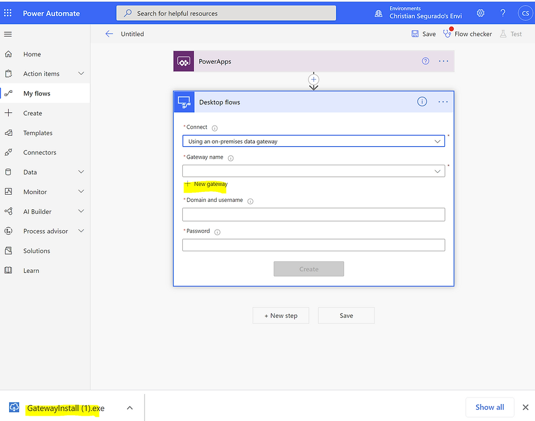The width and height of the screenshot is (535, 421).
Task: Click the Home house icon
Action: [x=9, y=54]
